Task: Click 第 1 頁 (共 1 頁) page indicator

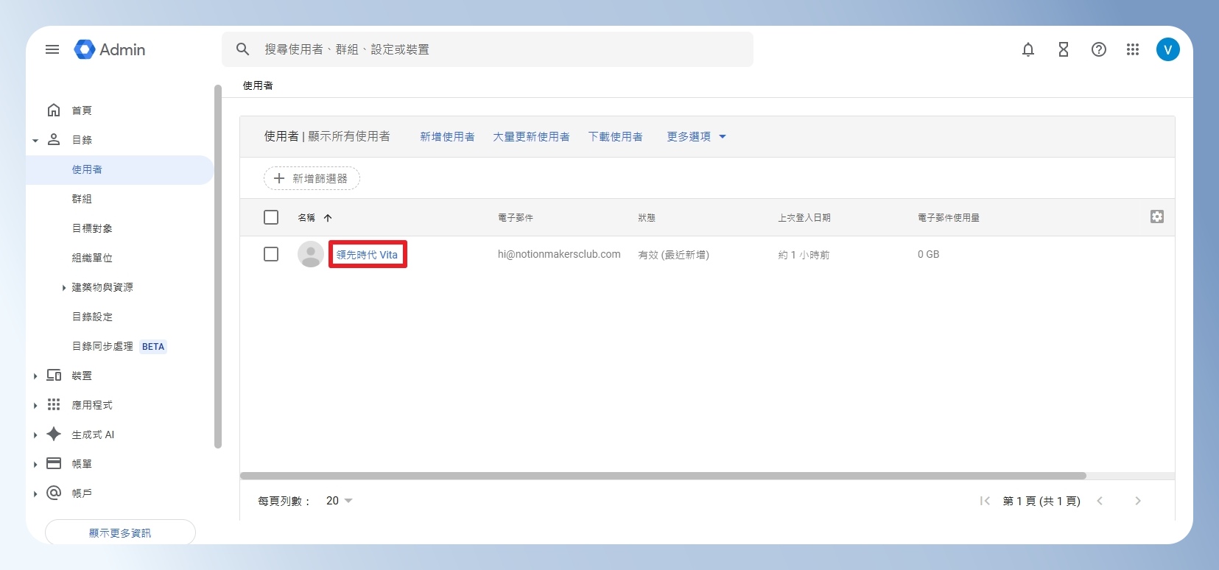Action: point(1041,501)
